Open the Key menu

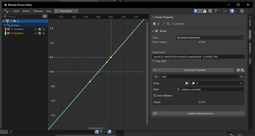point(49,11)
